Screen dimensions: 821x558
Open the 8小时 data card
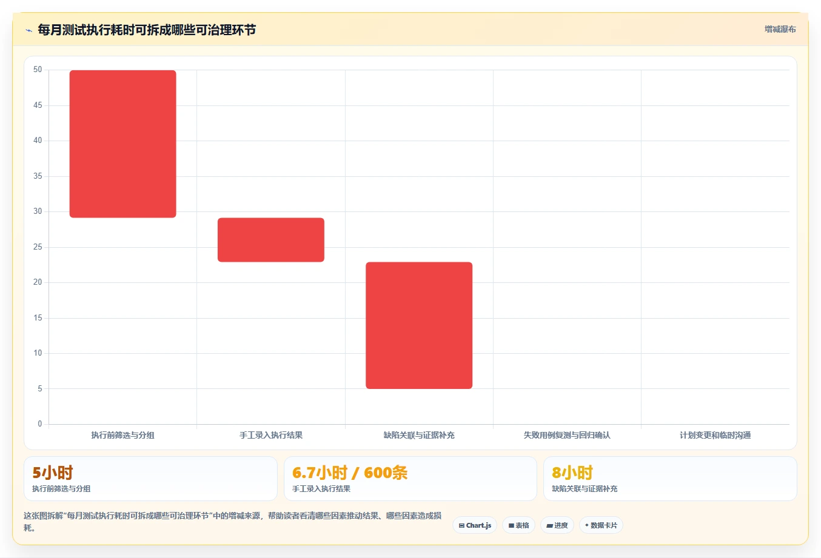[670, 479]
